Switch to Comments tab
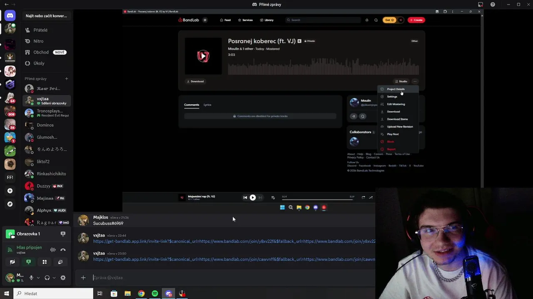 point(192,105)
